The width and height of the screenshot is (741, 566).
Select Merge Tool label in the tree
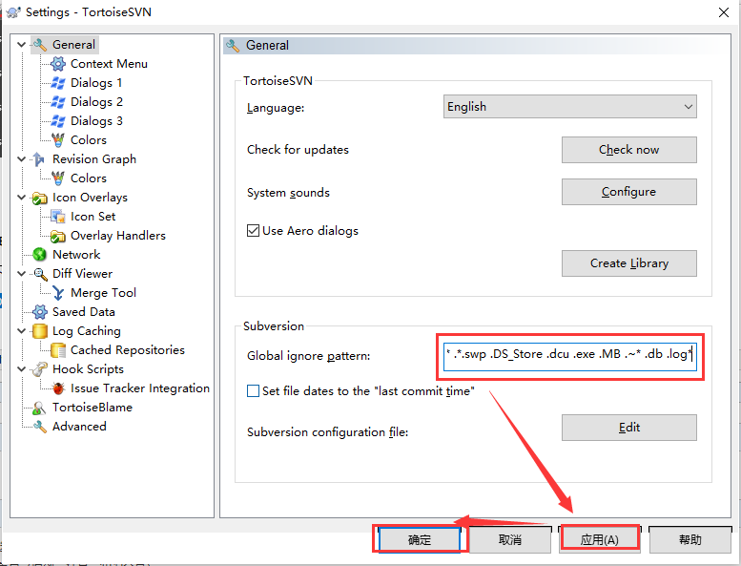(x=104, y=293)
